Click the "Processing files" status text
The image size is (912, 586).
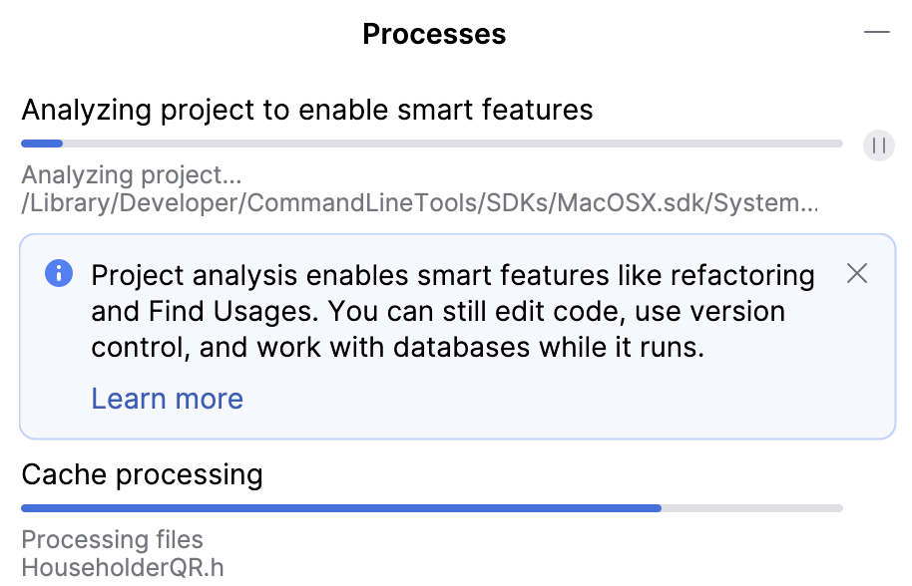pyautogui.click(x=113, y=539)
